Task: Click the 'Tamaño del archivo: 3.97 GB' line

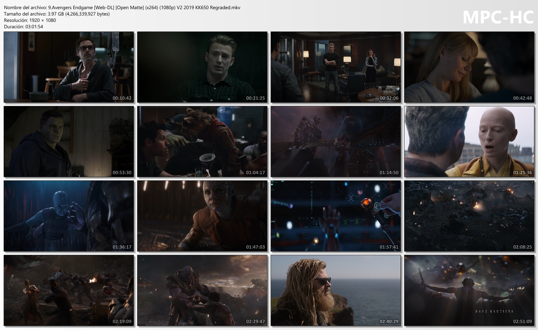Action: pos(57,14)
